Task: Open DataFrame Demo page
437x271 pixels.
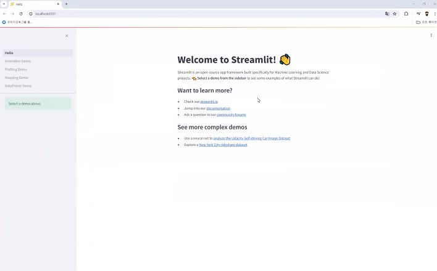Action: coord(38,86)
